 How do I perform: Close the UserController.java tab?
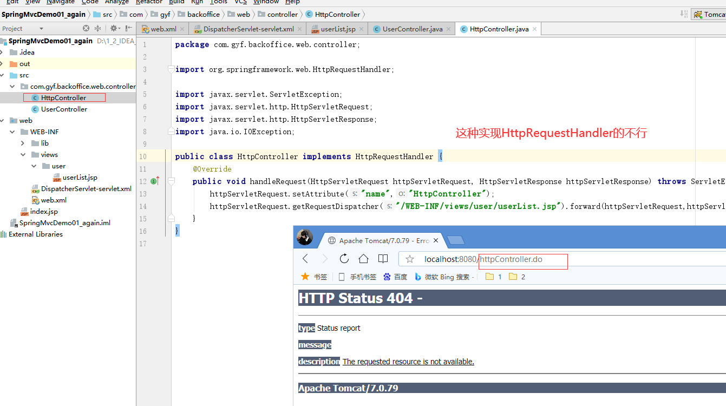[x=448, y=29]
